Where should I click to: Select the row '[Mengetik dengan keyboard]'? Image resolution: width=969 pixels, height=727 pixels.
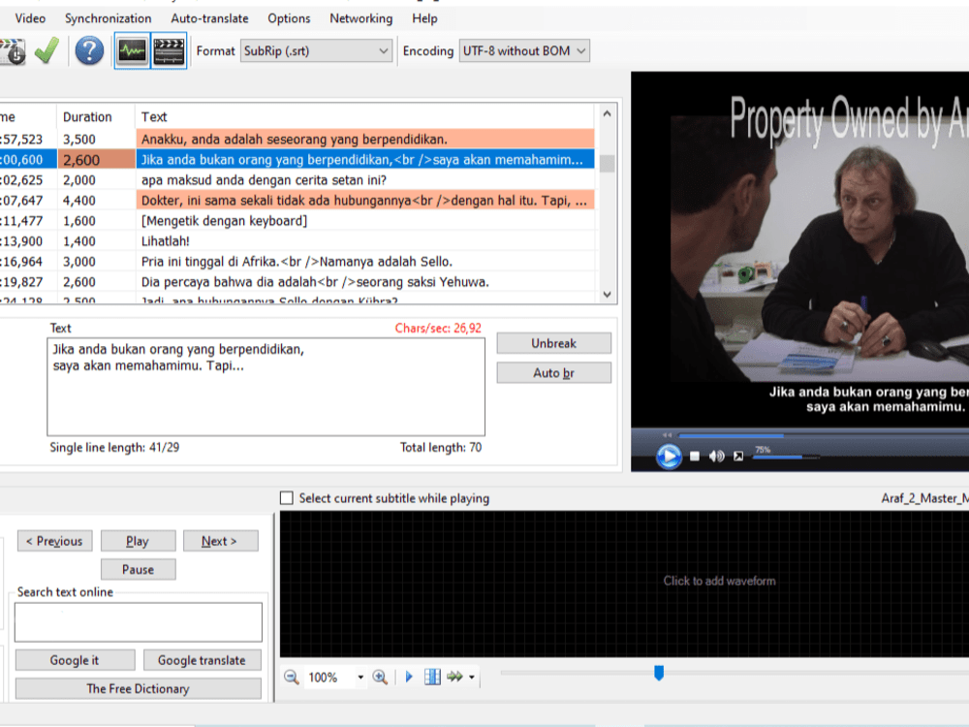pyautogui.click(x=297, y=221)
